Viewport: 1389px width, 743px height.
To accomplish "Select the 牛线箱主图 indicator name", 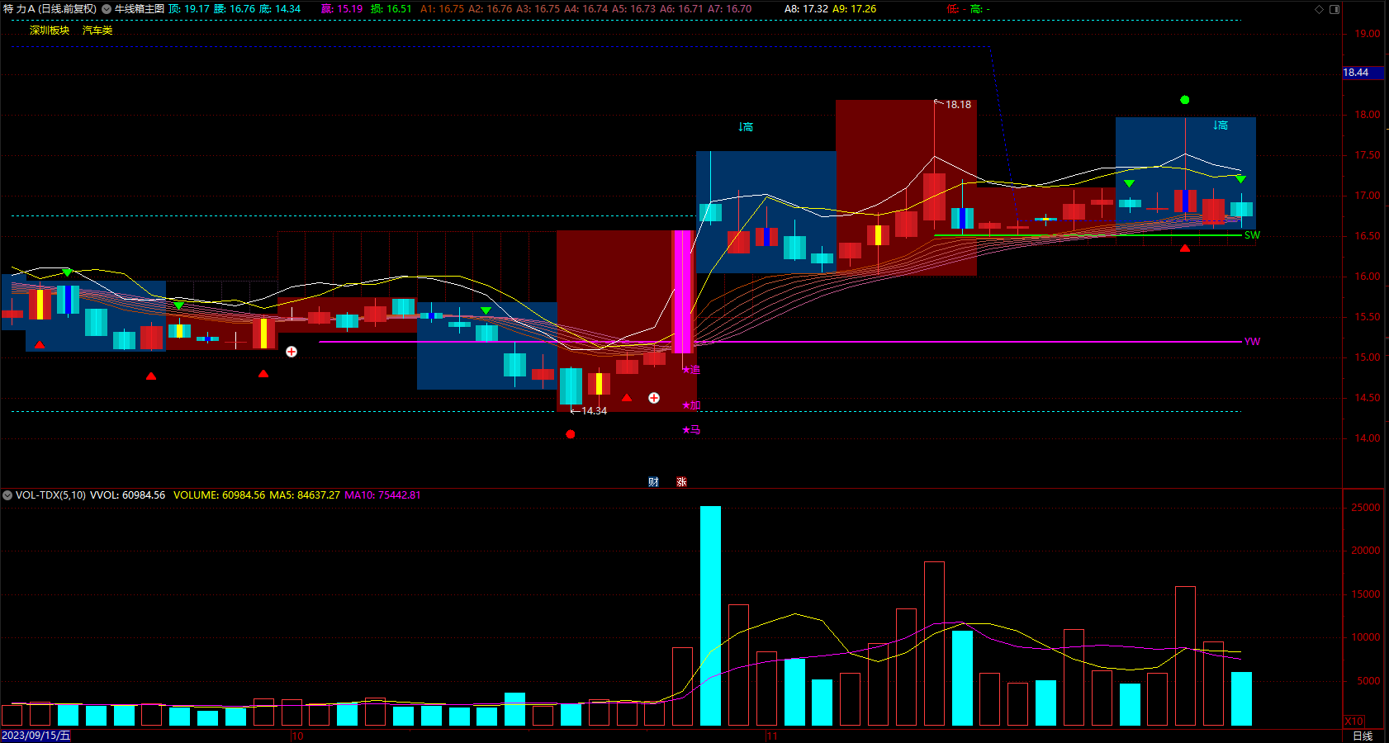I will 140,9.
